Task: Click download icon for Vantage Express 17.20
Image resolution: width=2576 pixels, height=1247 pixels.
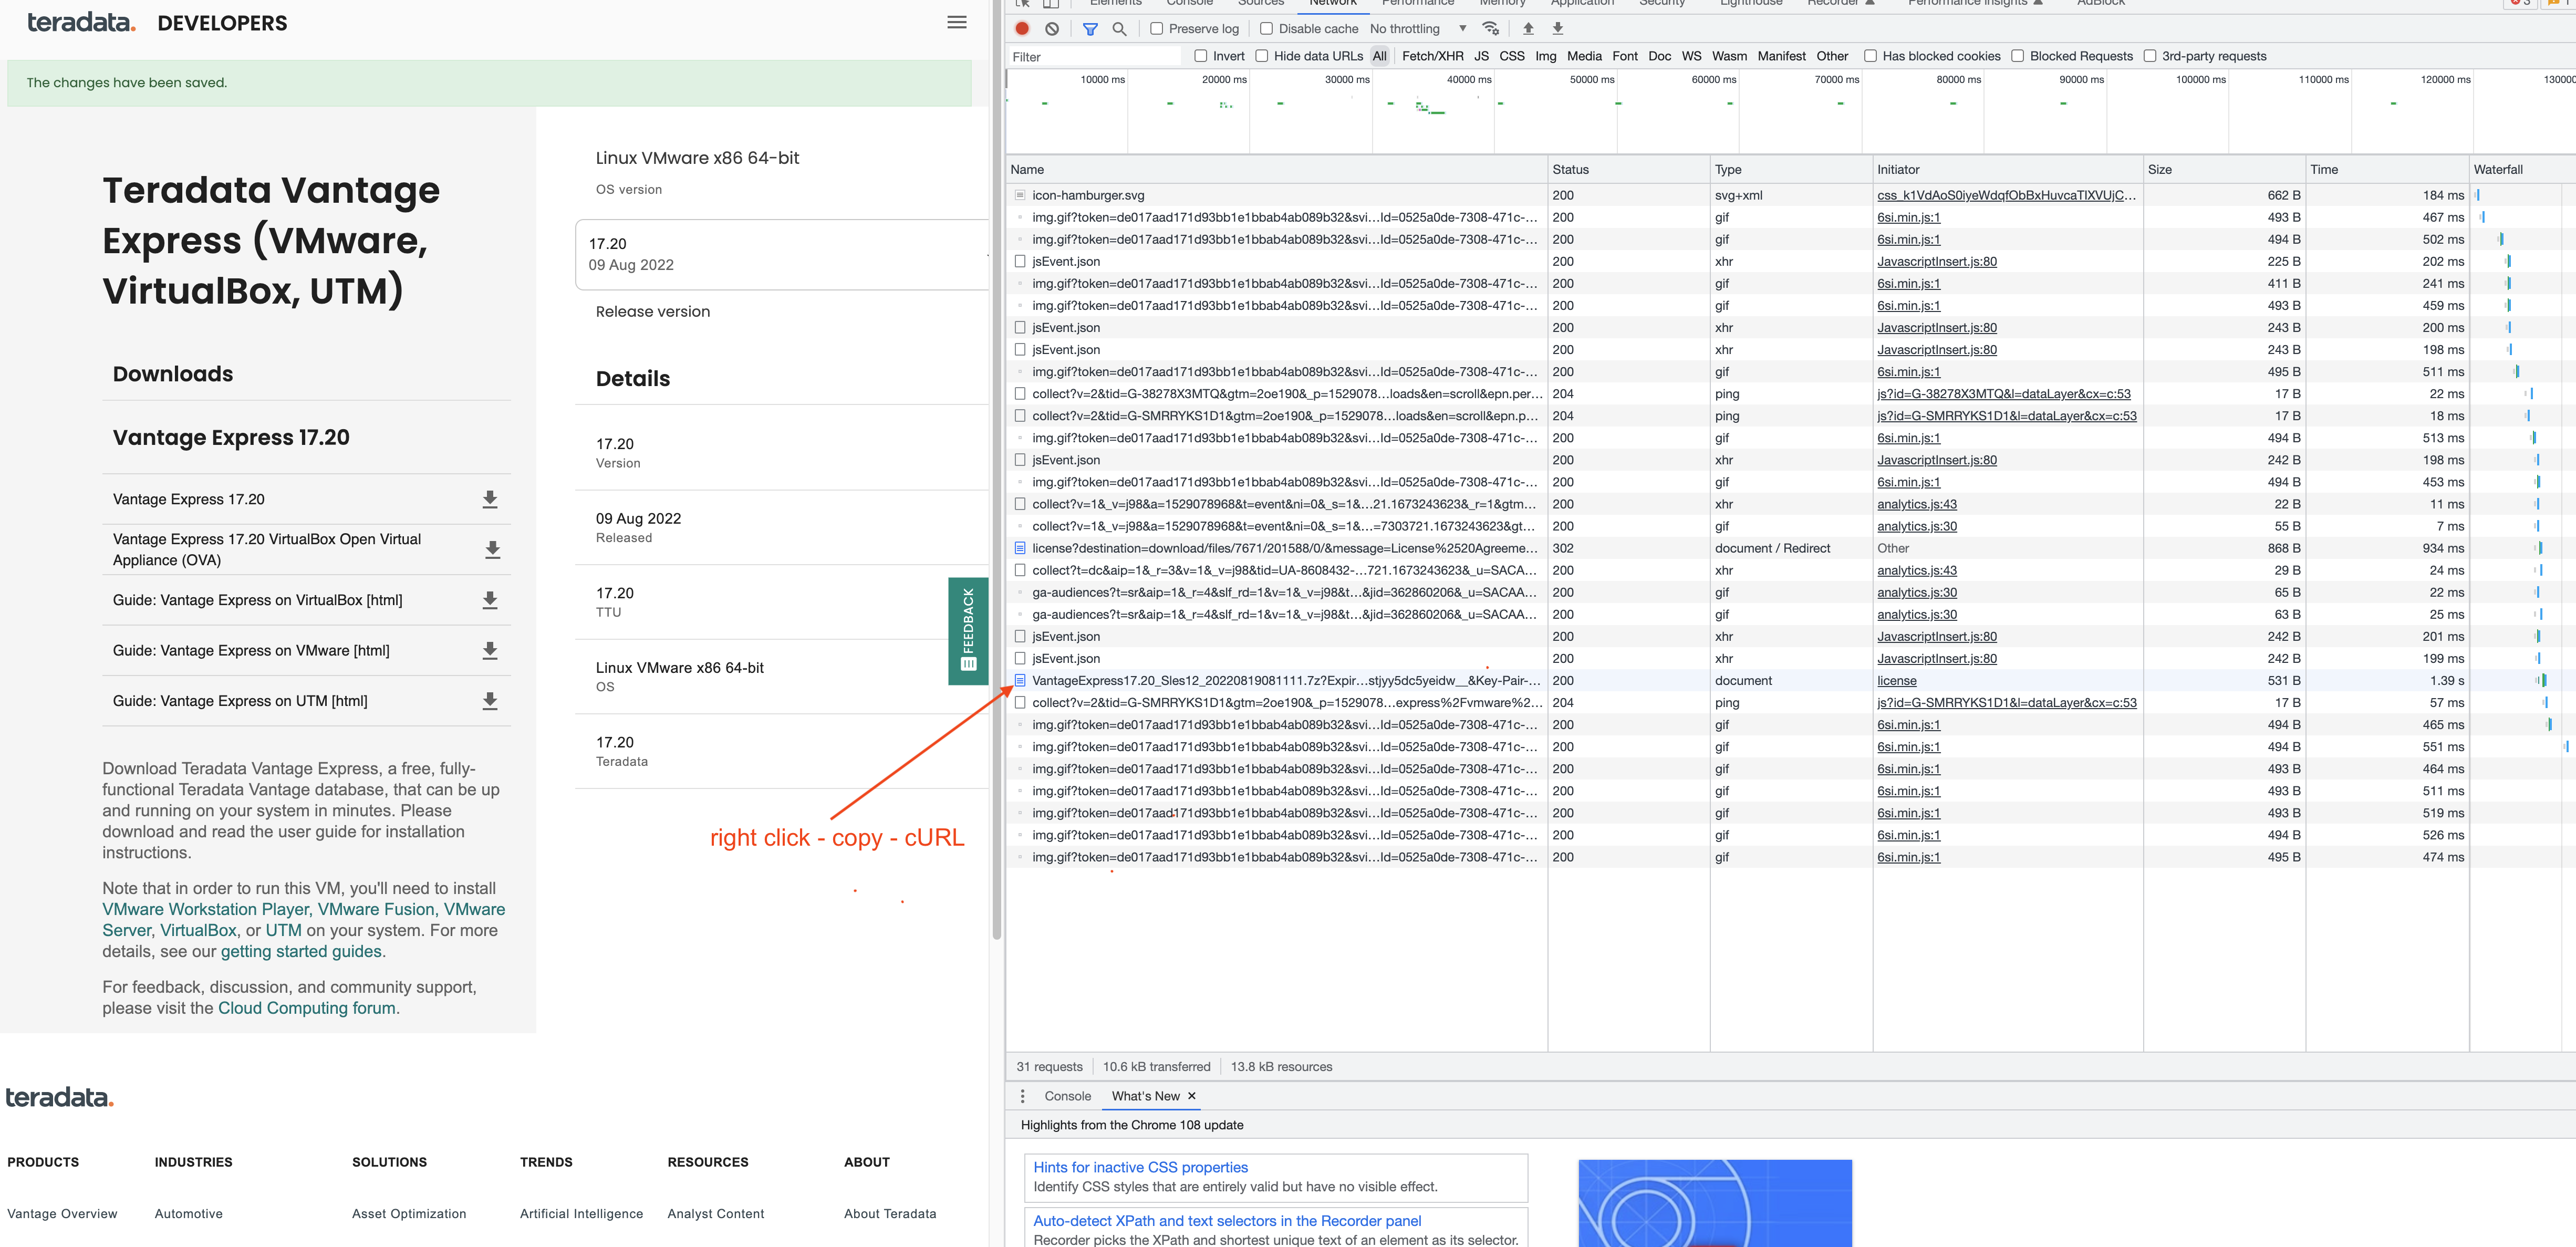Action: coord(489,499)
